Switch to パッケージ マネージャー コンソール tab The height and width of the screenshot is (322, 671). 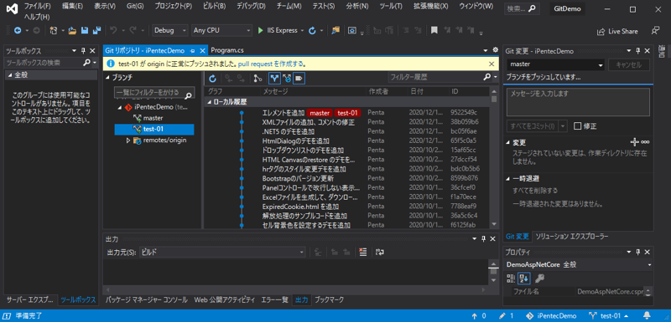tap(146, 299)
